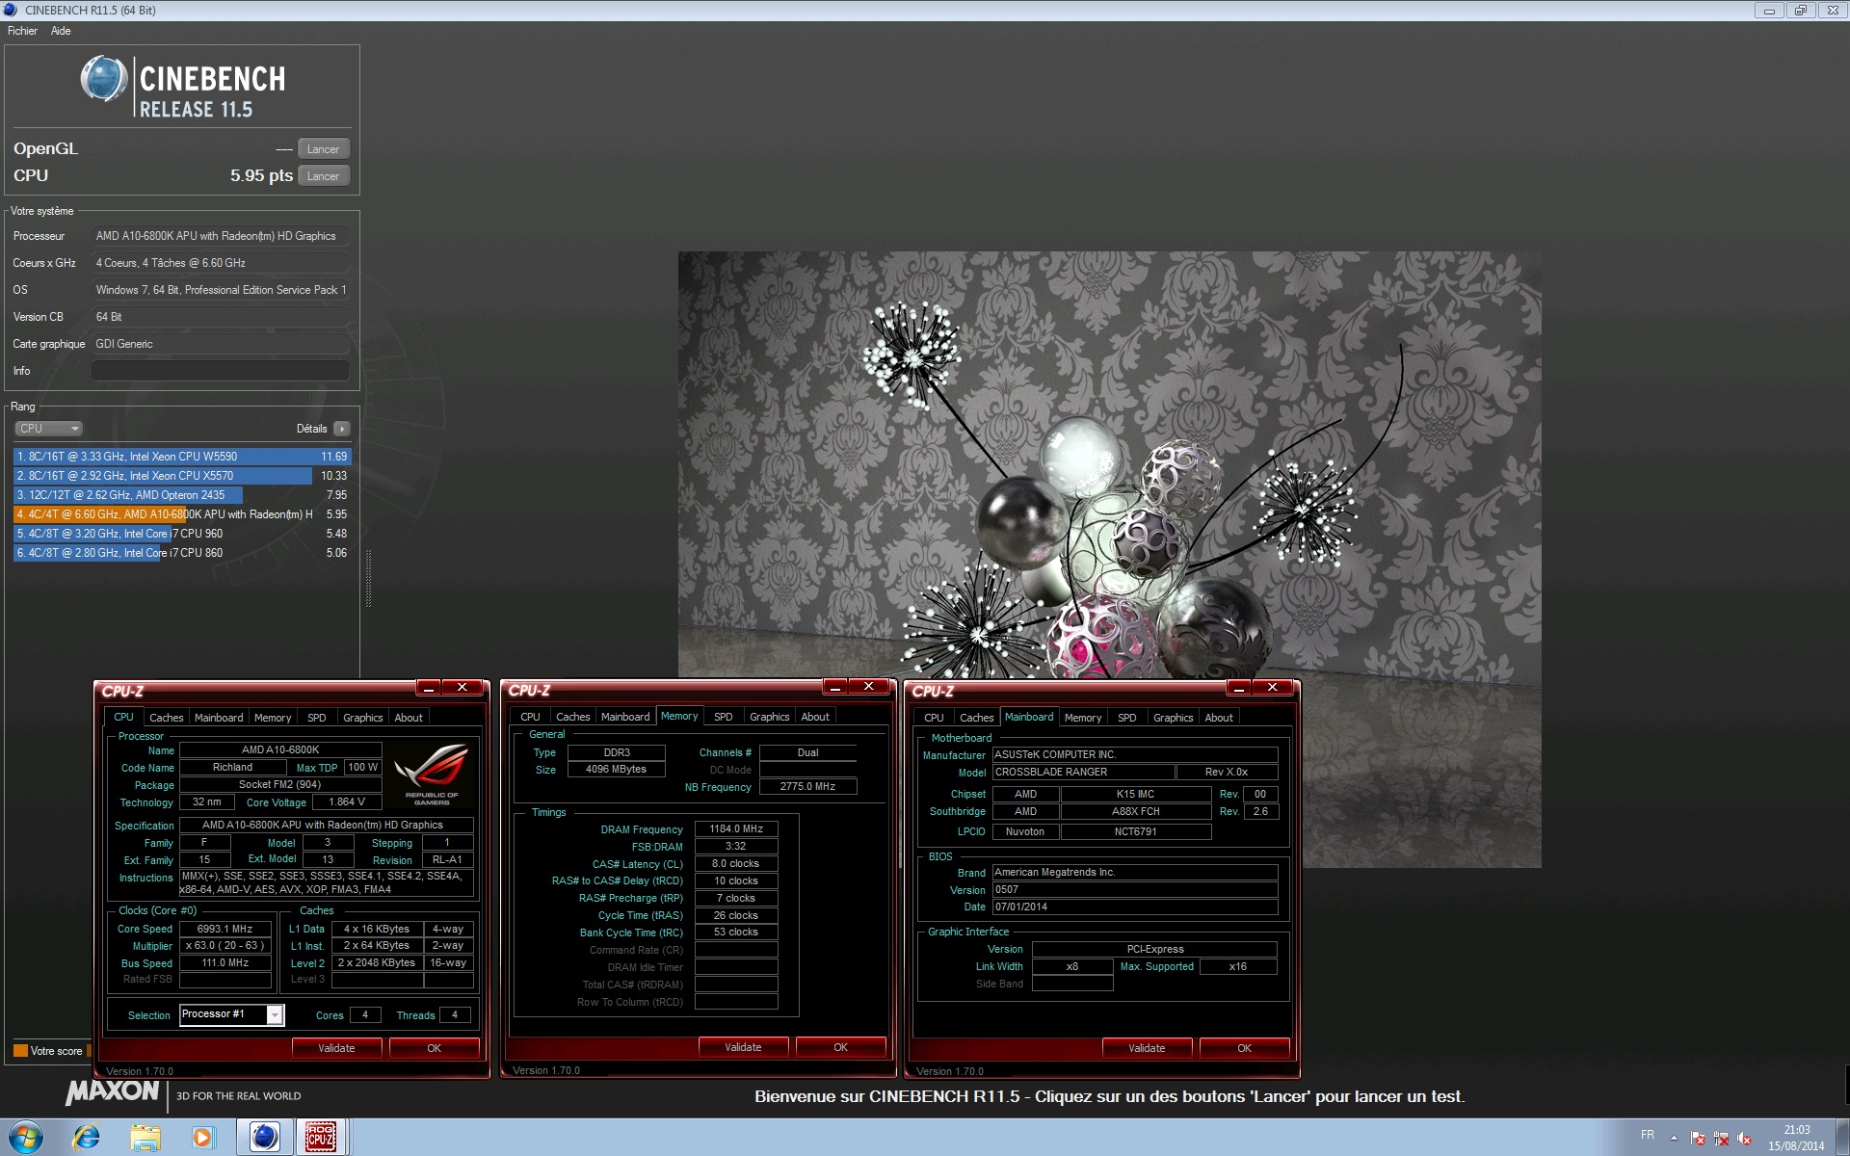Open SPD tab in the Memory CPU-Z window
Viewport: 1850px width, 1156px height.
click(724, 717)
